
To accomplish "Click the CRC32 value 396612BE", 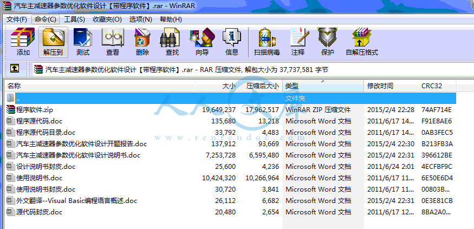I will click(x=437, y=155).
